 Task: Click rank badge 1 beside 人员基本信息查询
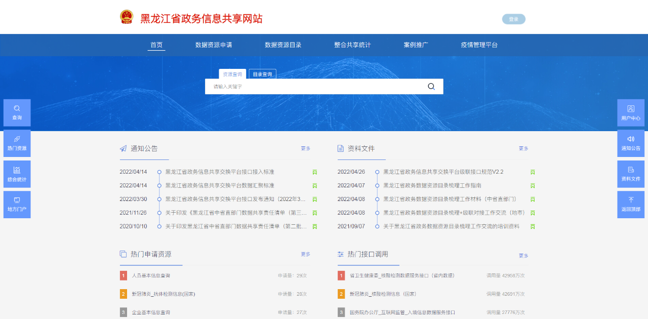point(123,275)
